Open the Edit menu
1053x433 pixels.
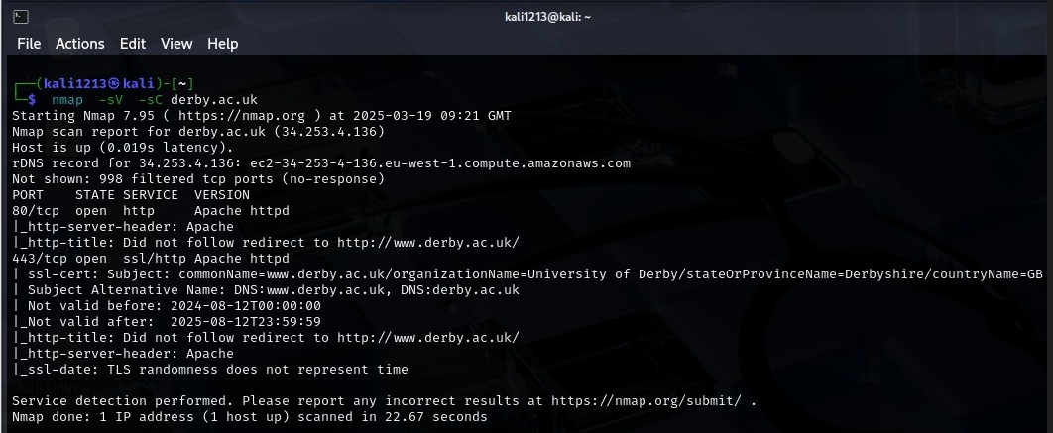point(132,43)
